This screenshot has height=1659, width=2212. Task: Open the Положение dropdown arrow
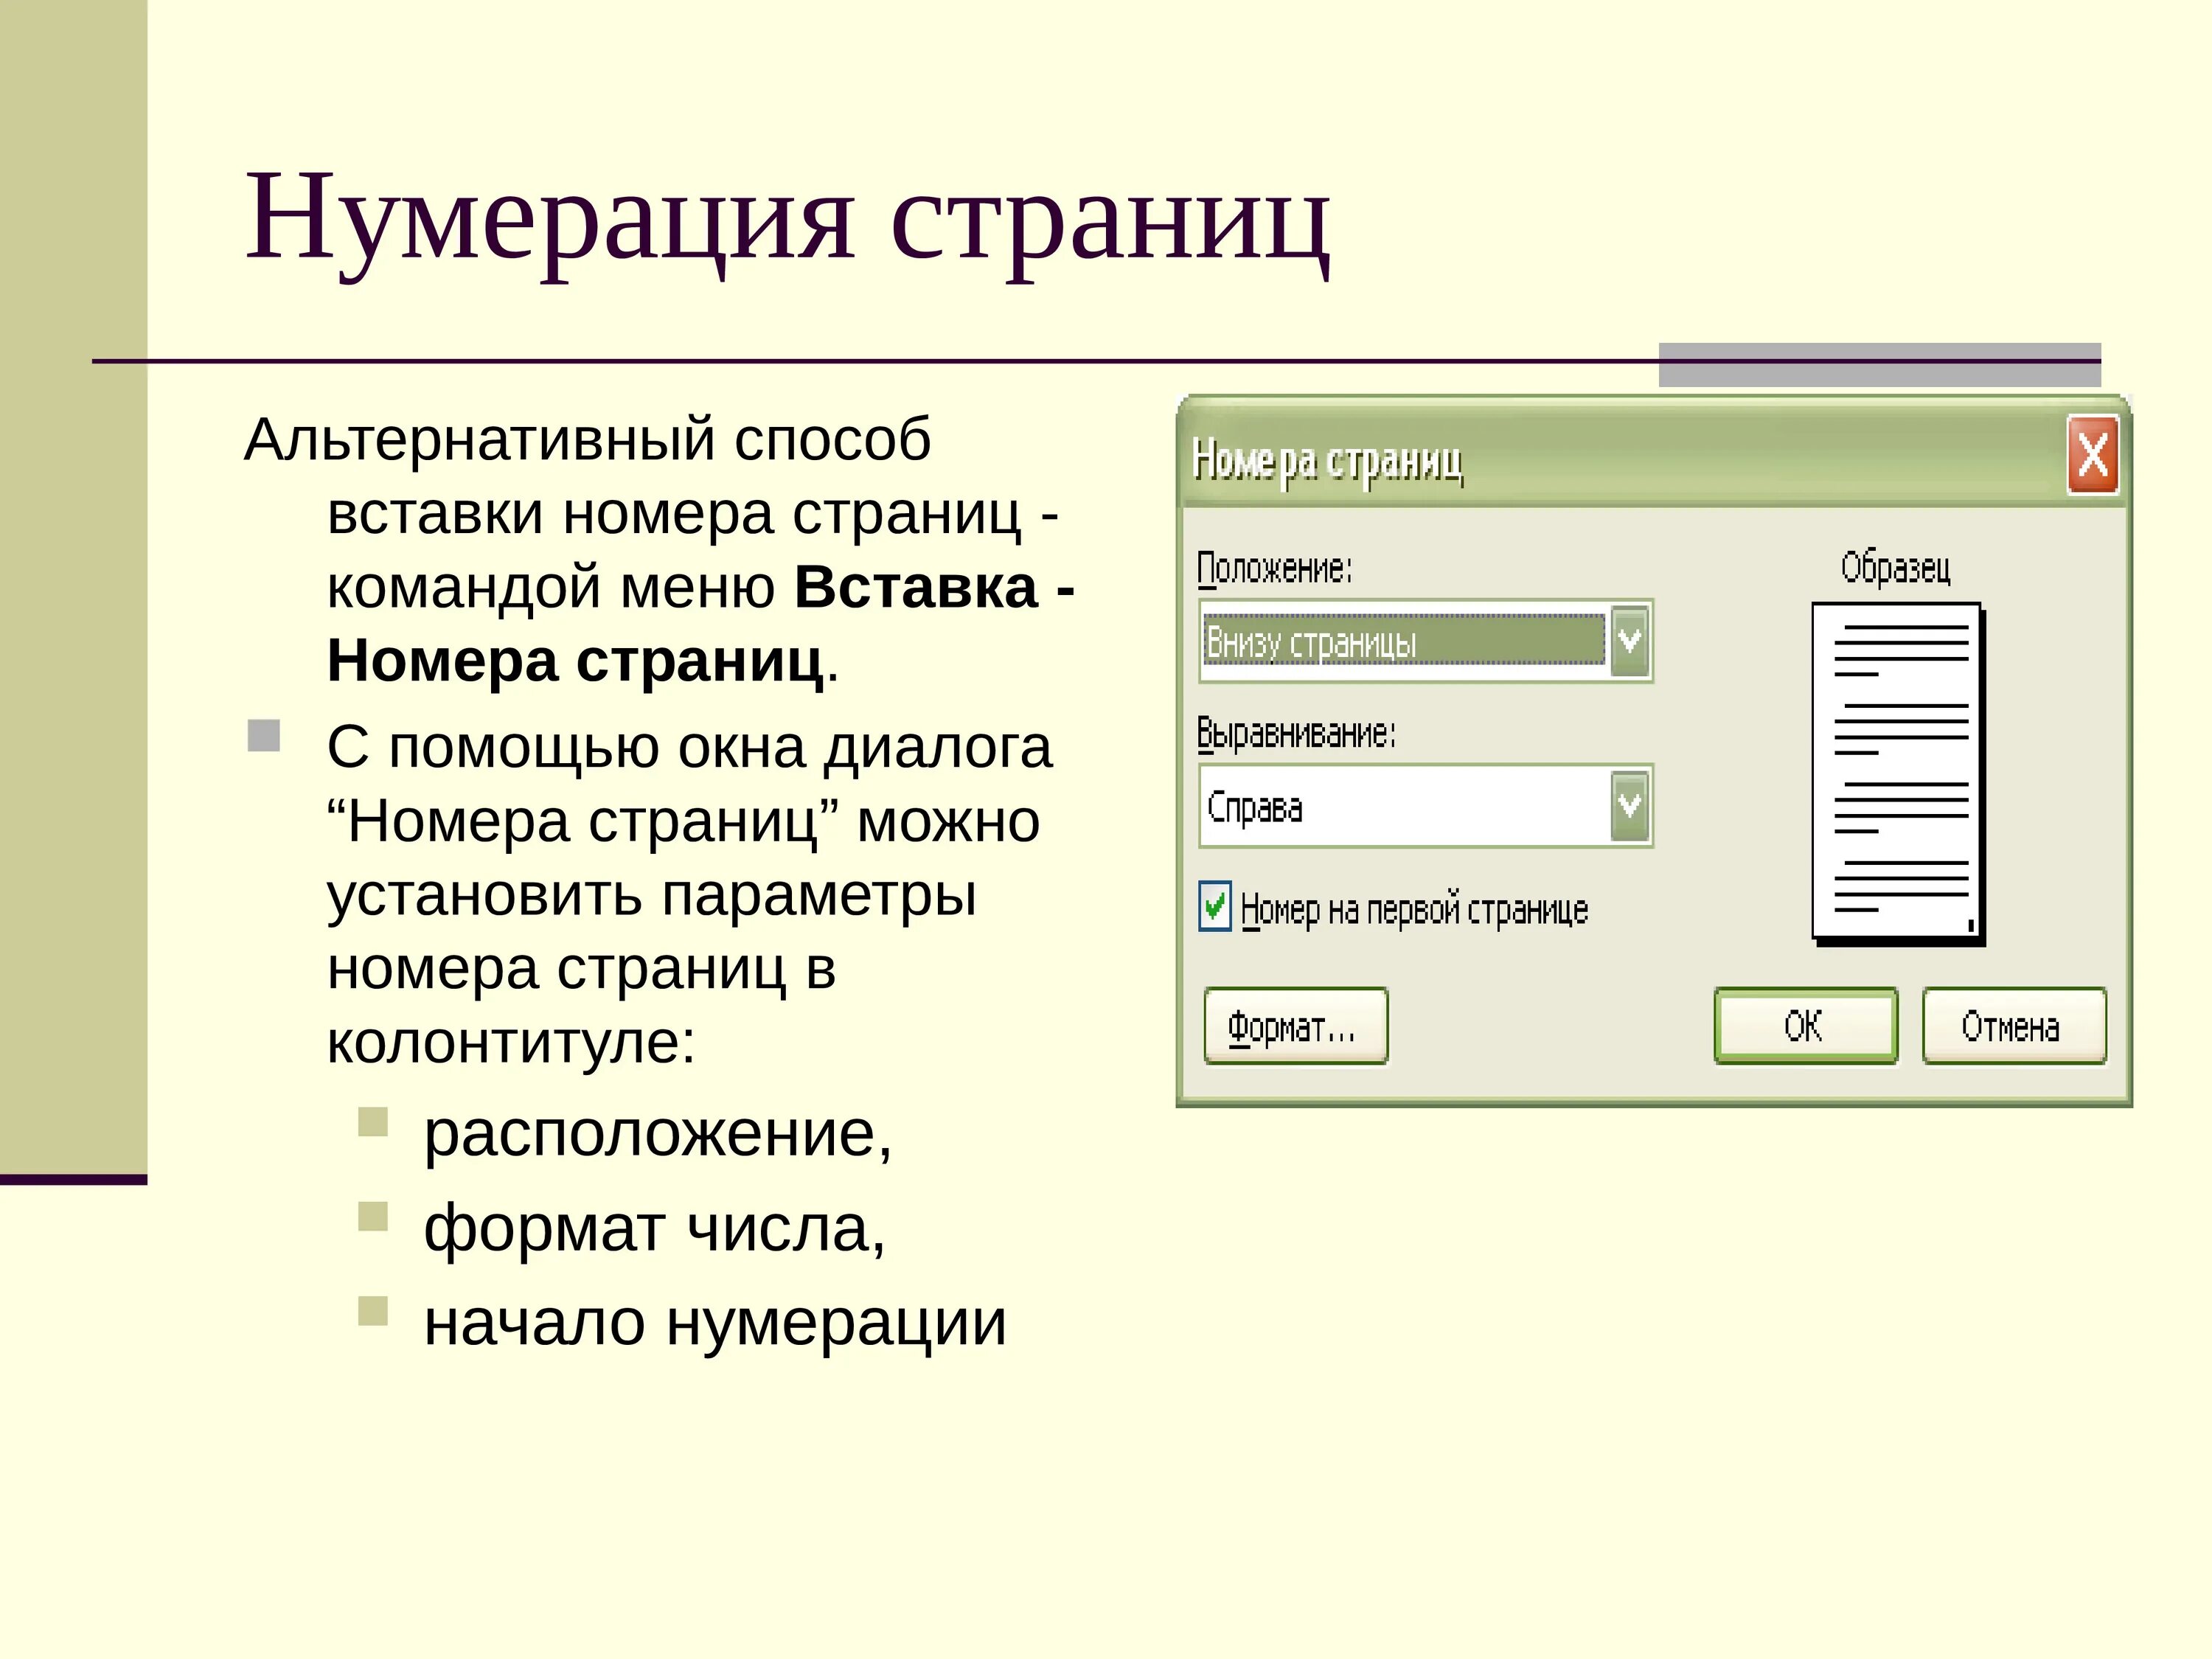coord(1629,641)
